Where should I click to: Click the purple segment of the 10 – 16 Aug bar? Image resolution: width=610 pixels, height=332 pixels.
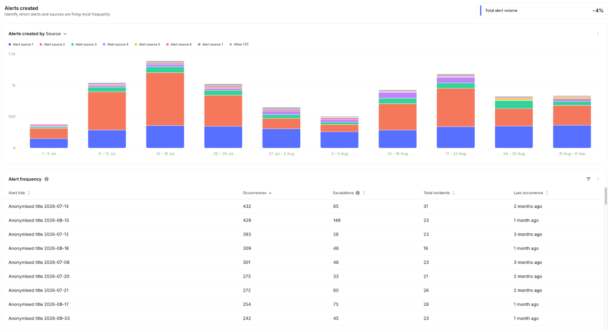(x=398, y=95)
